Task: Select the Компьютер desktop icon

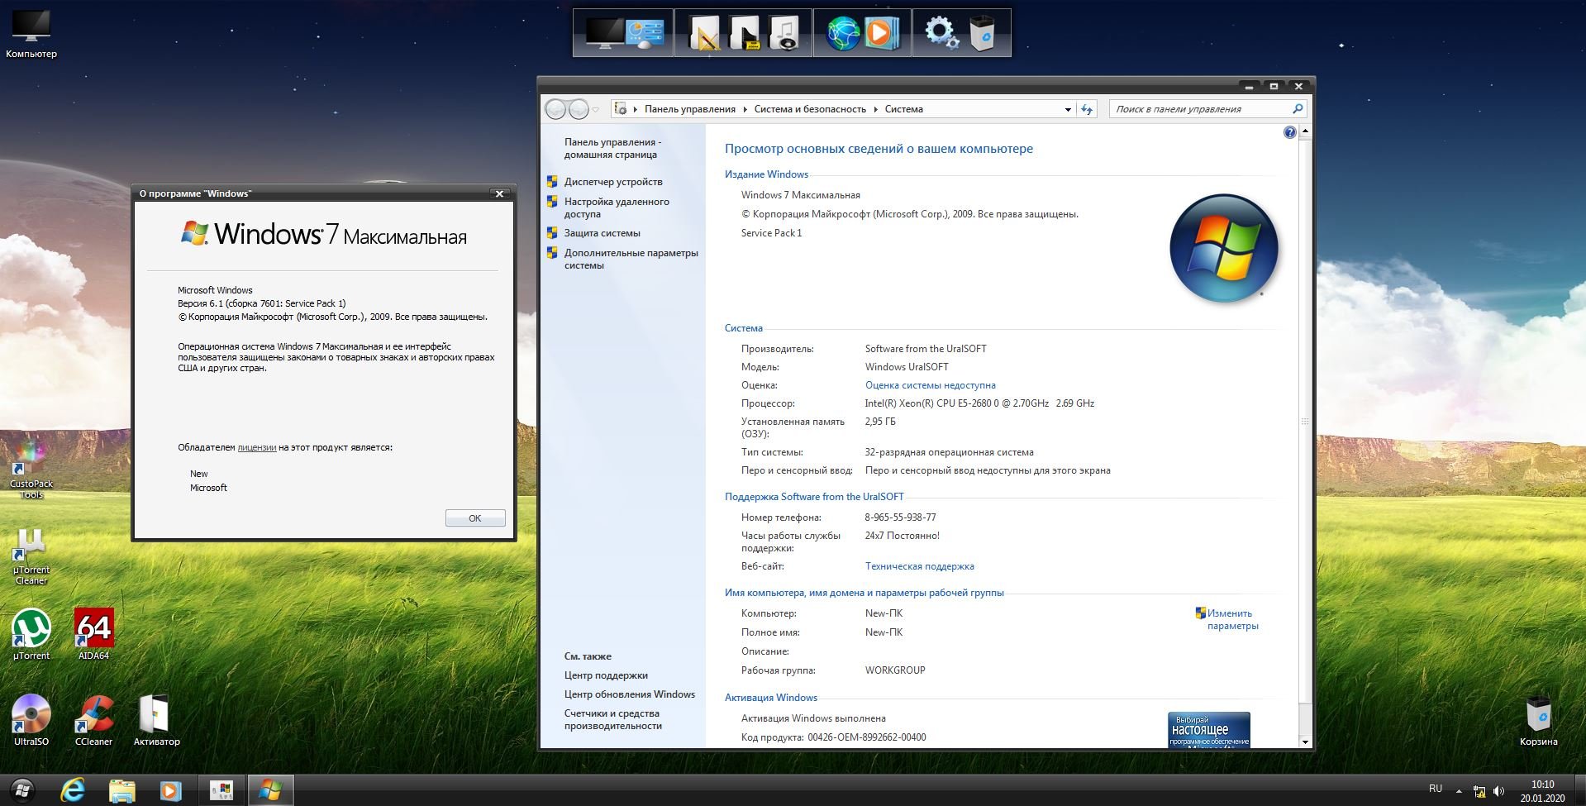Action: coord(31,34)
